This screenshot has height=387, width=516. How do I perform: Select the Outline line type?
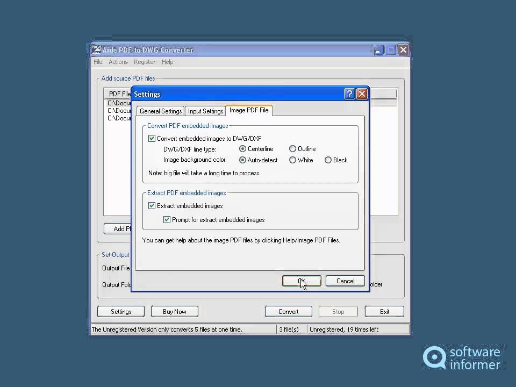(292, 149)
